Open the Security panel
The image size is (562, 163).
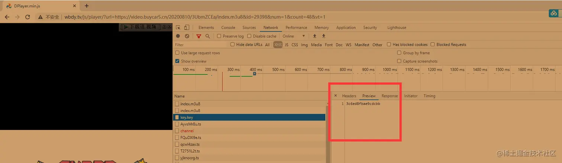370,27
